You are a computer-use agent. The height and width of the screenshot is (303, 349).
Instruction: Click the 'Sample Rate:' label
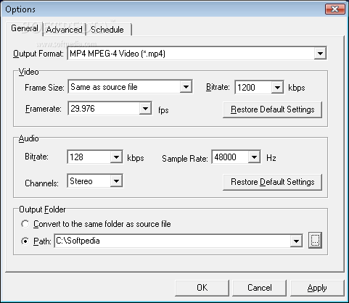point(185,159)
